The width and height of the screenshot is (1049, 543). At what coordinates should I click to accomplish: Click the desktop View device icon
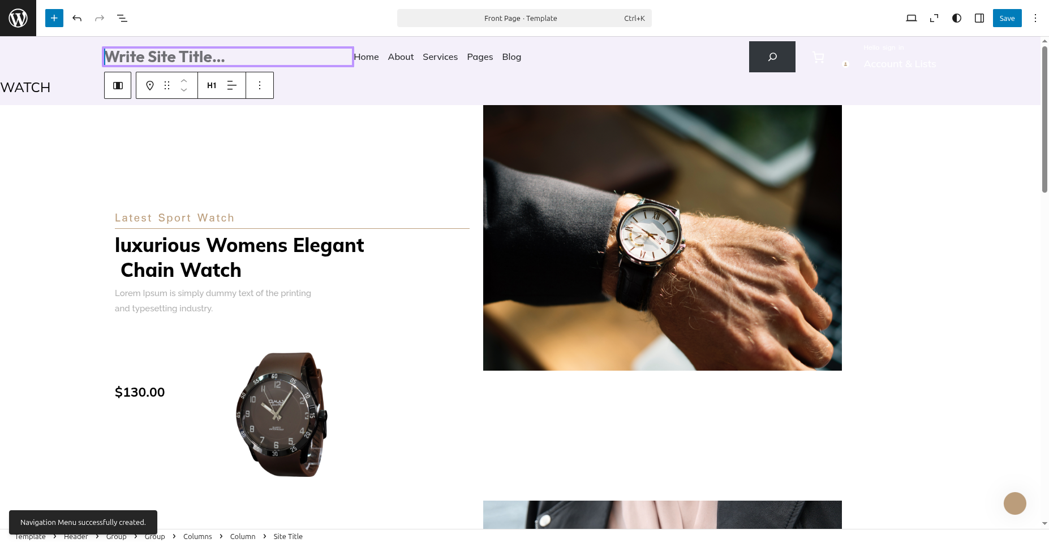pyautogui.click(x=911, y=18)
